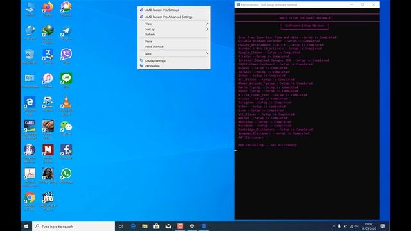The image size is (411, 231).
Task: Open the LINE desktop shortcut
Action: (x=66, y=80)
